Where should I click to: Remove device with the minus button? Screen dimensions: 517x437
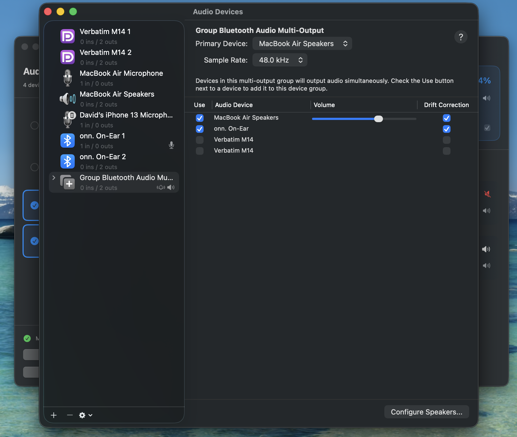pyautogui.click(x=70, y=415)
